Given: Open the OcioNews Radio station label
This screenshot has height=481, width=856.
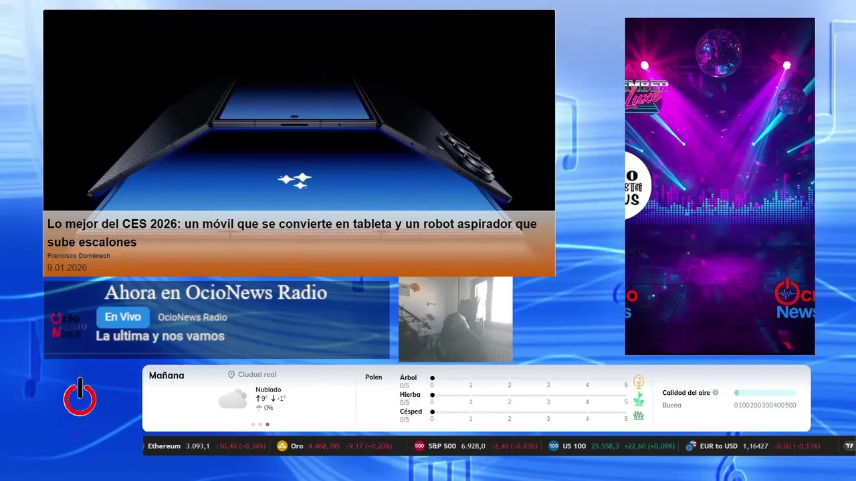Looking at the screenshot, I should coord(193,317).
